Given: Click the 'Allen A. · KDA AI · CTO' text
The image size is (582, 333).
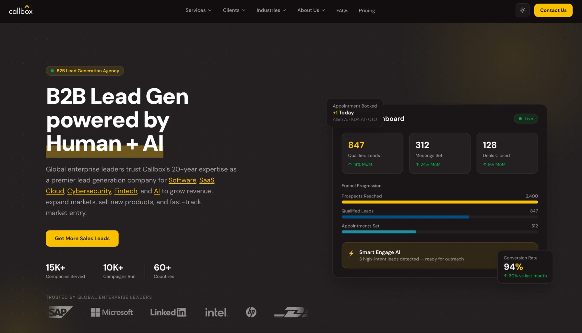Looking at the screenshot, I should (x=355, y=119).
